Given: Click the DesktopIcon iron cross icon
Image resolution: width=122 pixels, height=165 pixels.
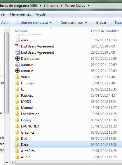Looking at the screenshot, I should [18, 59].
